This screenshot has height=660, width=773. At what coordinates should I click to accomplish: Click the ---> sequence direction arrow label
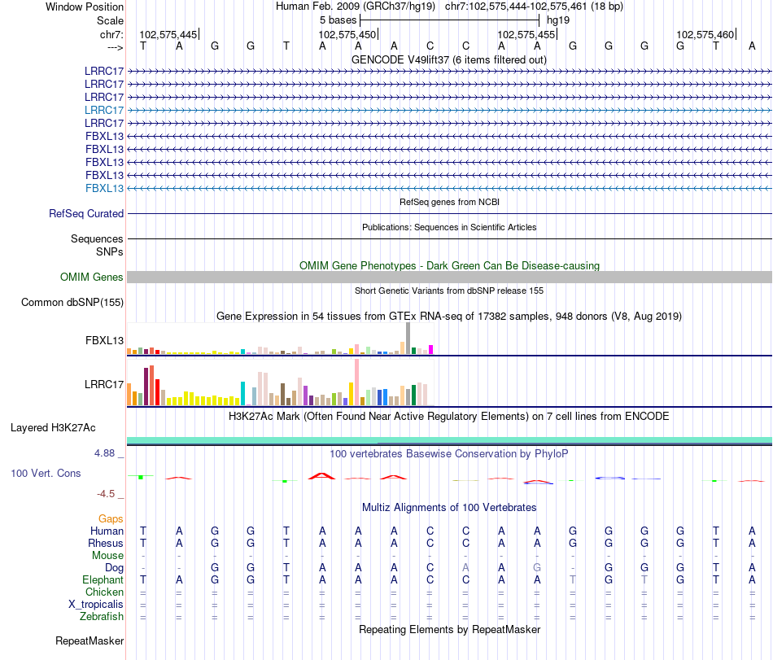click(115, 47)
